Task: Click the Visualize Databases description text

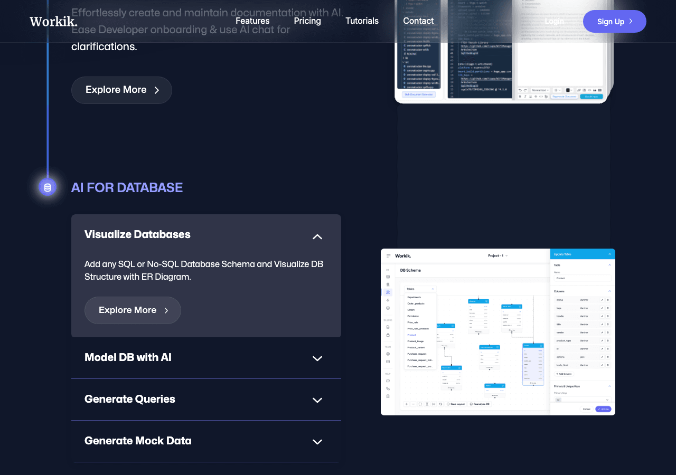Action: tap(204, 270)
